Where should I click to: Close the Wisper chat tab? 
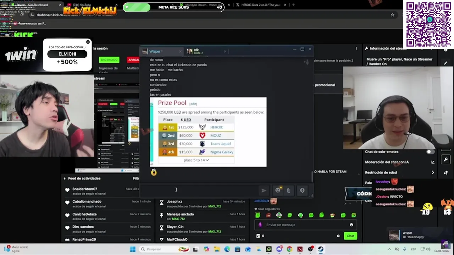coord(180,51)
